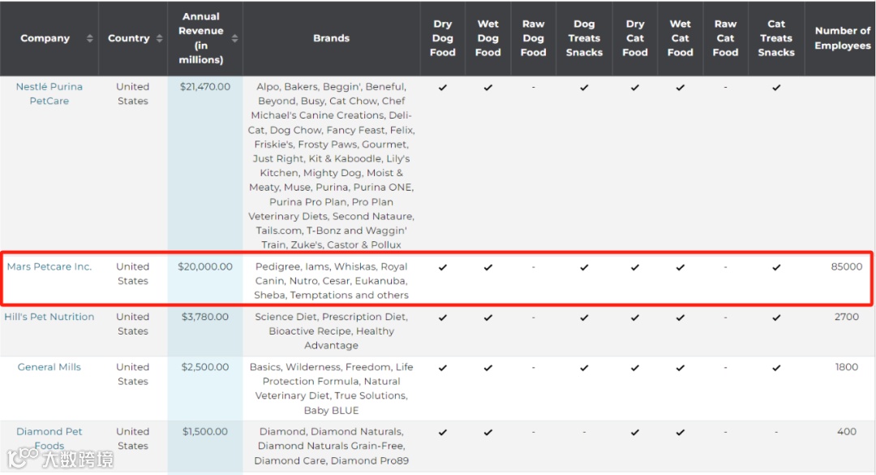
Task: Click General Mills brands text starting with Basics
Action: (x=331, y=388)
